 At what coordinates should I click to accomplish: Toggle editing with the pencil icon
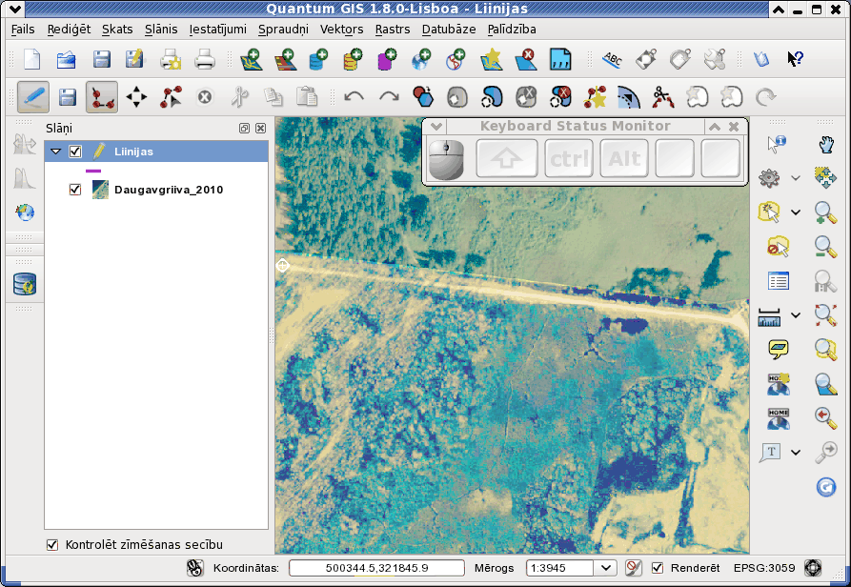coord(33,97)
